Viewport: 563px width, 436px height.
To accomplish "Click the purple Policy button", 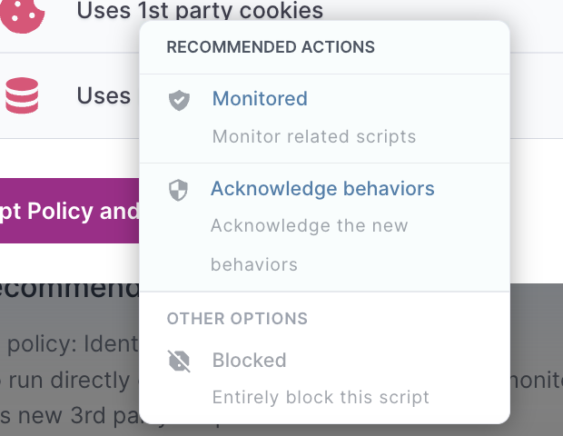I will (x=69, y=211).
